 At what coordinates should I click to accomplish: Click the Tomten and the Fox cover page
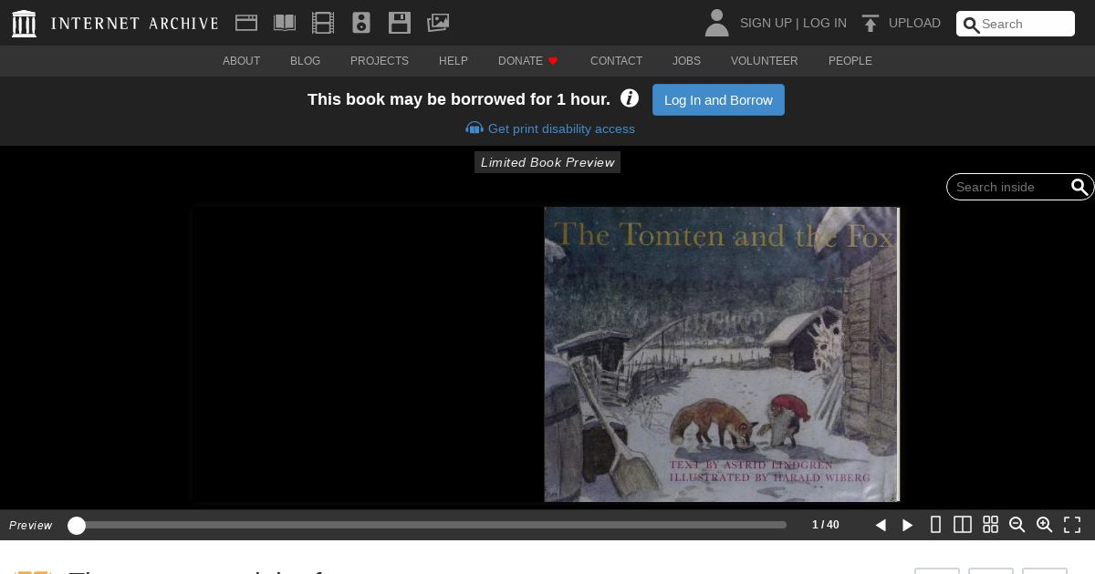click(x=722, y=354)
